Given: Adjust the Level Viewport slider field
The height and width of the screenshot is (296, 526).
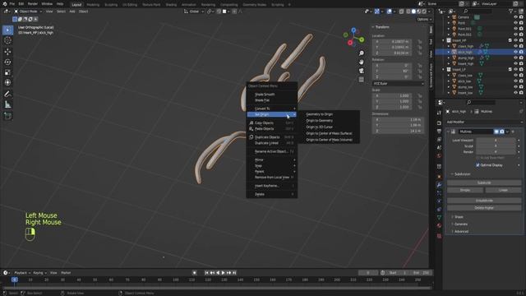Looking at the screenshot, I should click(496, 141).
